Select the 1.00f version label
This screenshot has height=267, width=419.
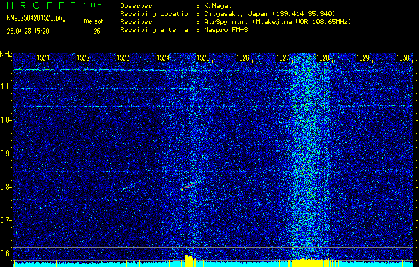tap(92, 5)
